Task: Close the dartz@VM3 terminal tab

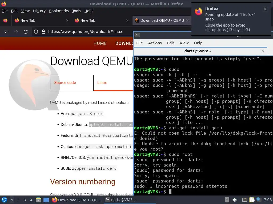Action: pos(263,51)
